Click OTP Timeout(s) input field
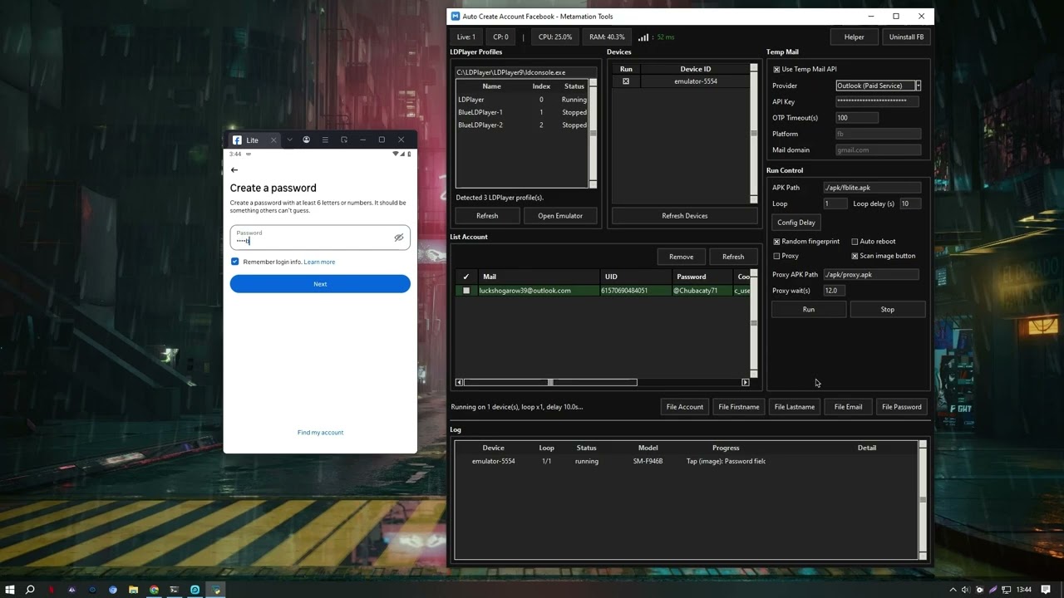Viewport: 1064px width, 598px height. point(856,118)
